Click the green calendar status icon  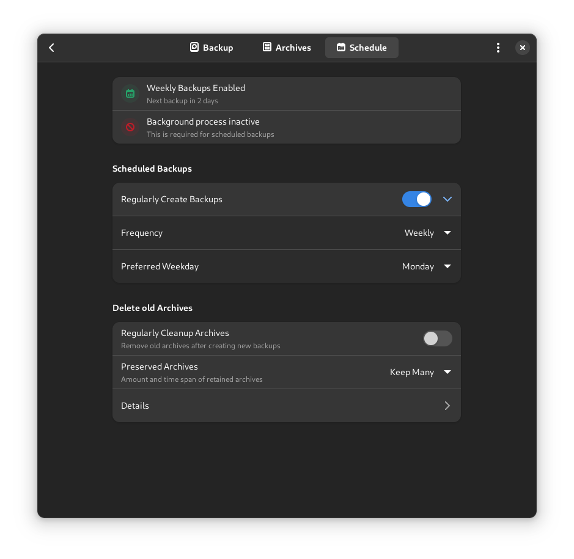click(x=130, y=93)
